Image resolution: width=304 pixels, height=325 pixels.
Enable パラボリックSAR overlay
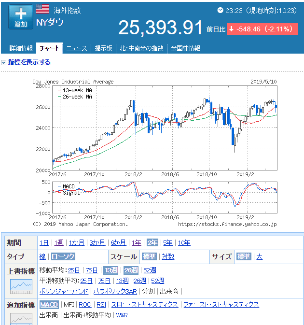pyautogui.click(x=115, y=291)
